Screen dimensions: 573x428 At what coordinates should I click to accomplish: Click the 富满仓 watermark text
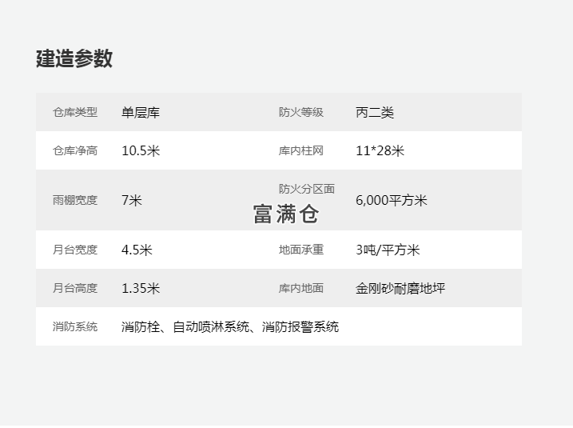pos(285,214)
